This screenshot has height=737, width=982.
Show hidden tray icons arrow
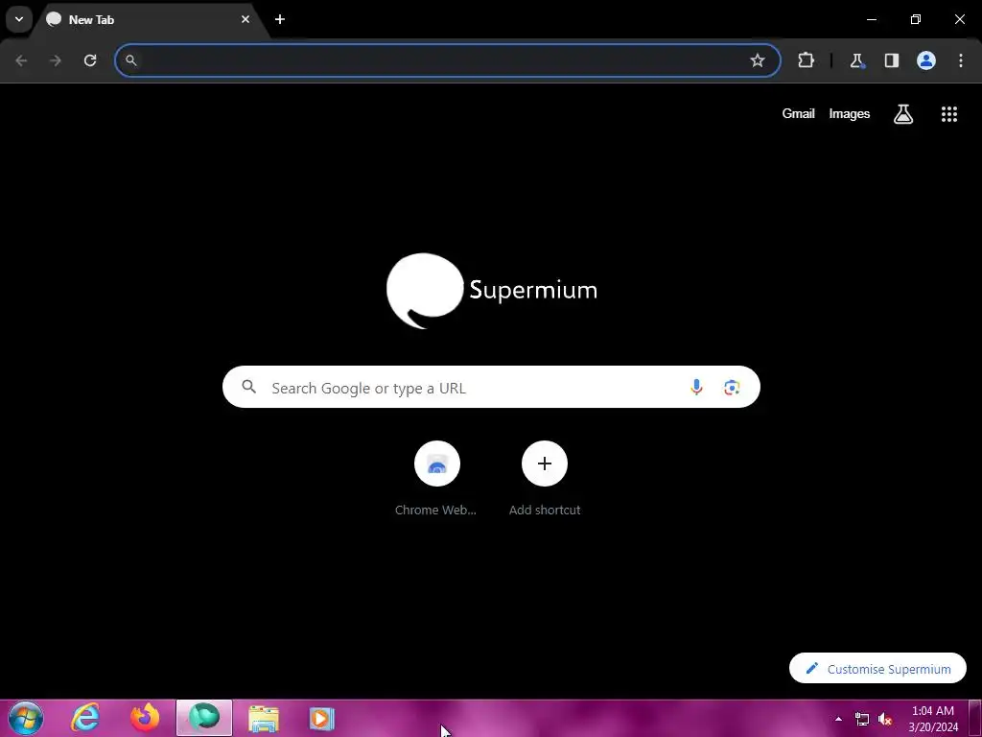click(838, 719)
